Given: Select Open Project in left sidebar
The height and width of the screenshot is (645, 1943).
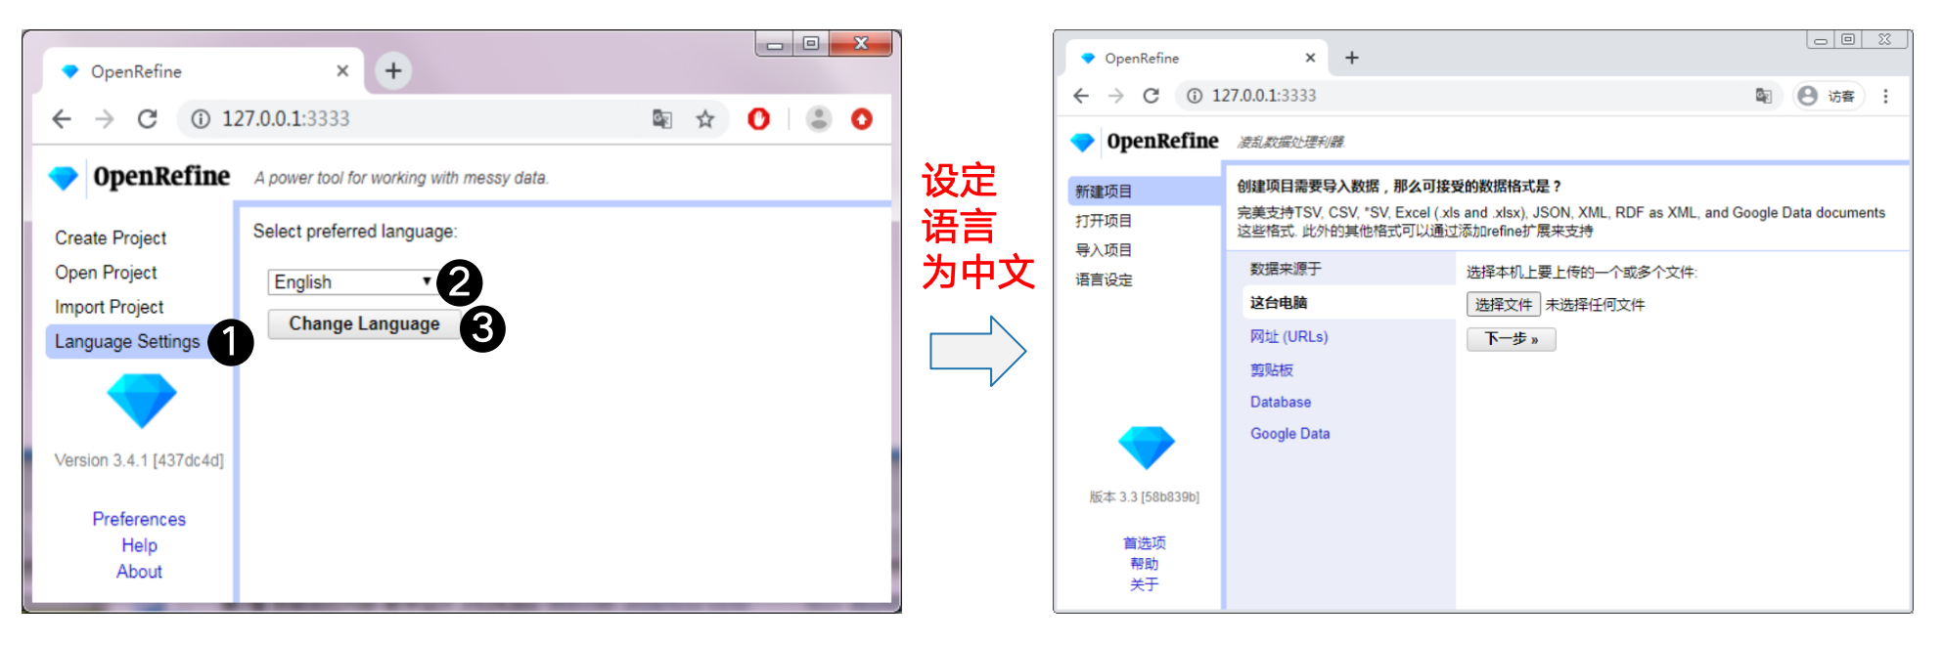Looking at the screenshot, I should pos(106,273).
